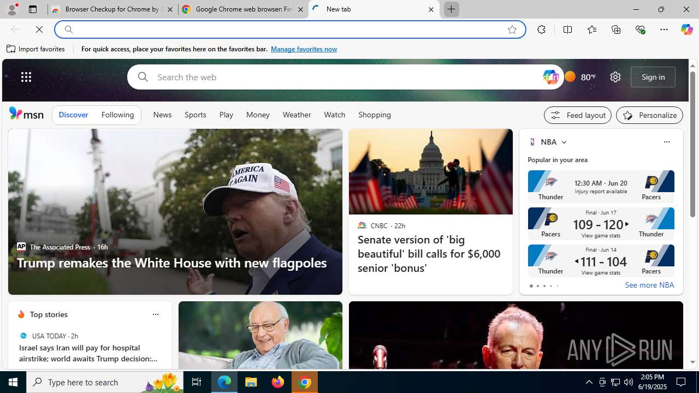Image resolution: width=699 pixels, height=393 pixels.
Task: Open Top stories more options
Action: coord(155,314)
